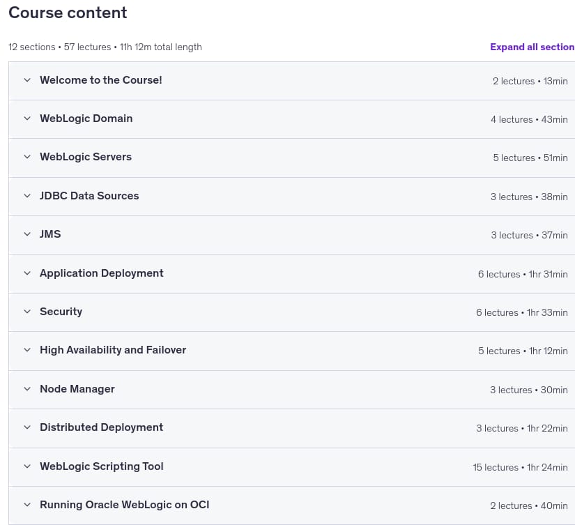
Task: Open Running Oracle WebLogic on OCI title
Action: (x=125, y=505)
